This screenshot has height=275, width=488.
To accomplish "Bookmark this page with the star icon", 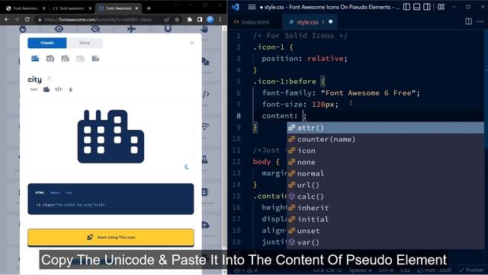I will pos(177,20).
